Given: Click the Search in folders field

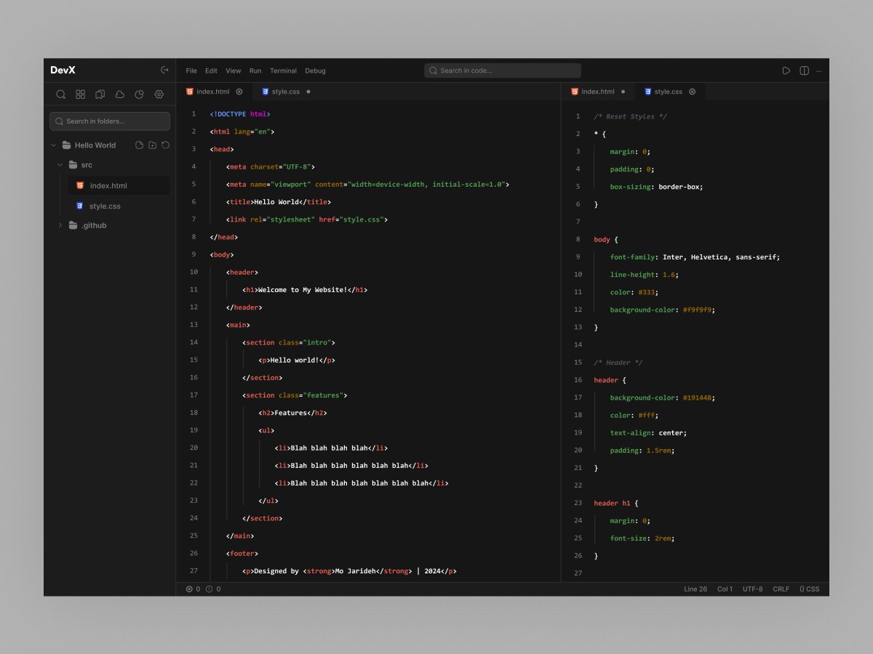Looking at the screenshot, I should (x=110, y=121).
